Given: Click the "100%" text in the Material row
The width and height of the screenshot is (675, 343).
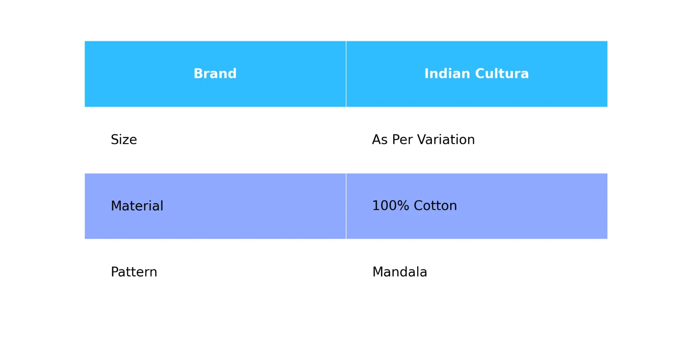Looking at the screenshot, I should [x=391, y=206].
